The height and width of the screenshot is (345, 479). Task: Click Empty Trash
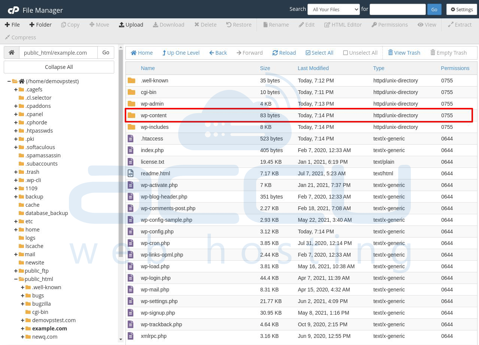coord(449,53)
